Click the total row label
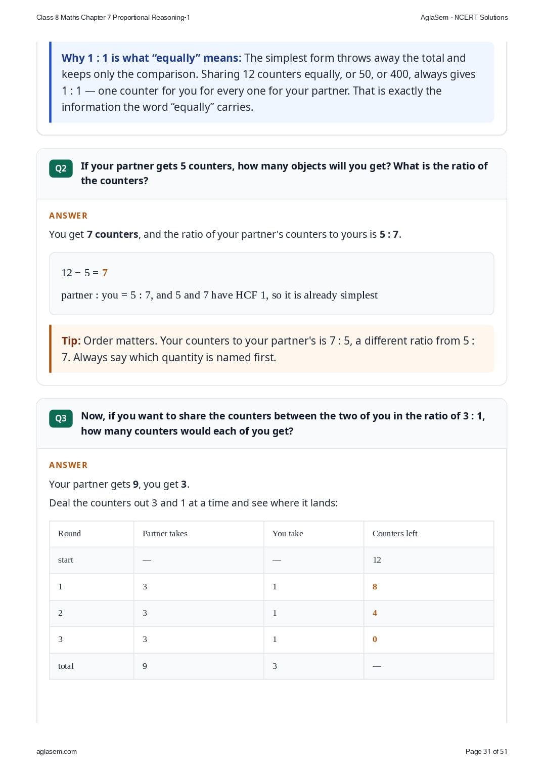 click(x=66, y=666)
